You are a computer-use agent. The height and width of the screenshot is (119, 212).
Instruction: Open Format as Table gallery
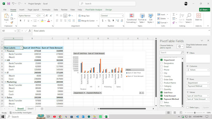(142, 18)
